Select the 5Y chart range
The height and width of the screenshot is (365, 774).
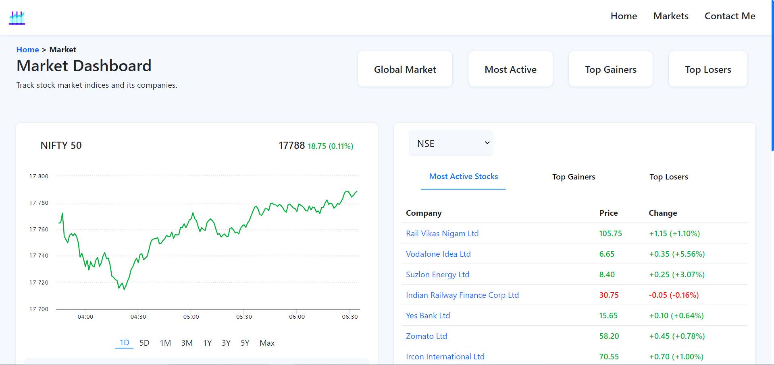tap(245, 343)
